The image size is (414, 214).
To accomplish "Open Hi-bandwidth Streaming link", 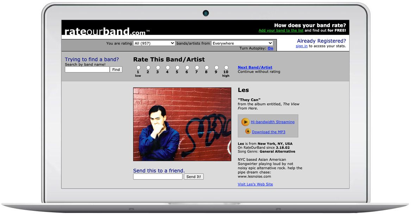I will coord(273,122).
